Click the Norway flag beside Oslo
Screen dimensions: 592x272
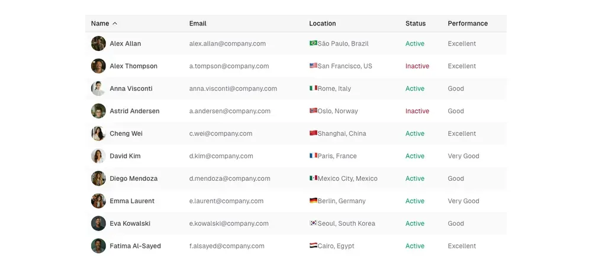pos(313,111)
